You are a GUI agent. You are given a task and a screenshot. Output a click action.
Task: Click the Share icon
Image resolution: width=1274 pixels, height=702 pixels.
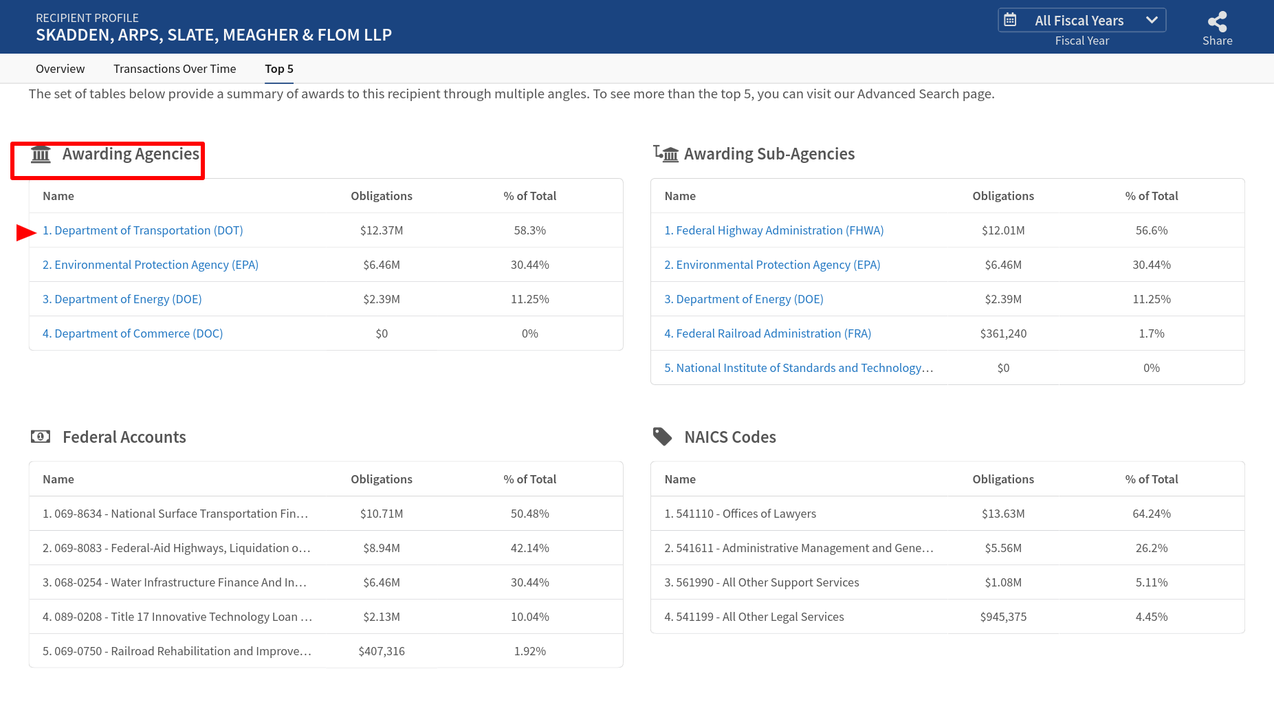(x=1217, y=21)
